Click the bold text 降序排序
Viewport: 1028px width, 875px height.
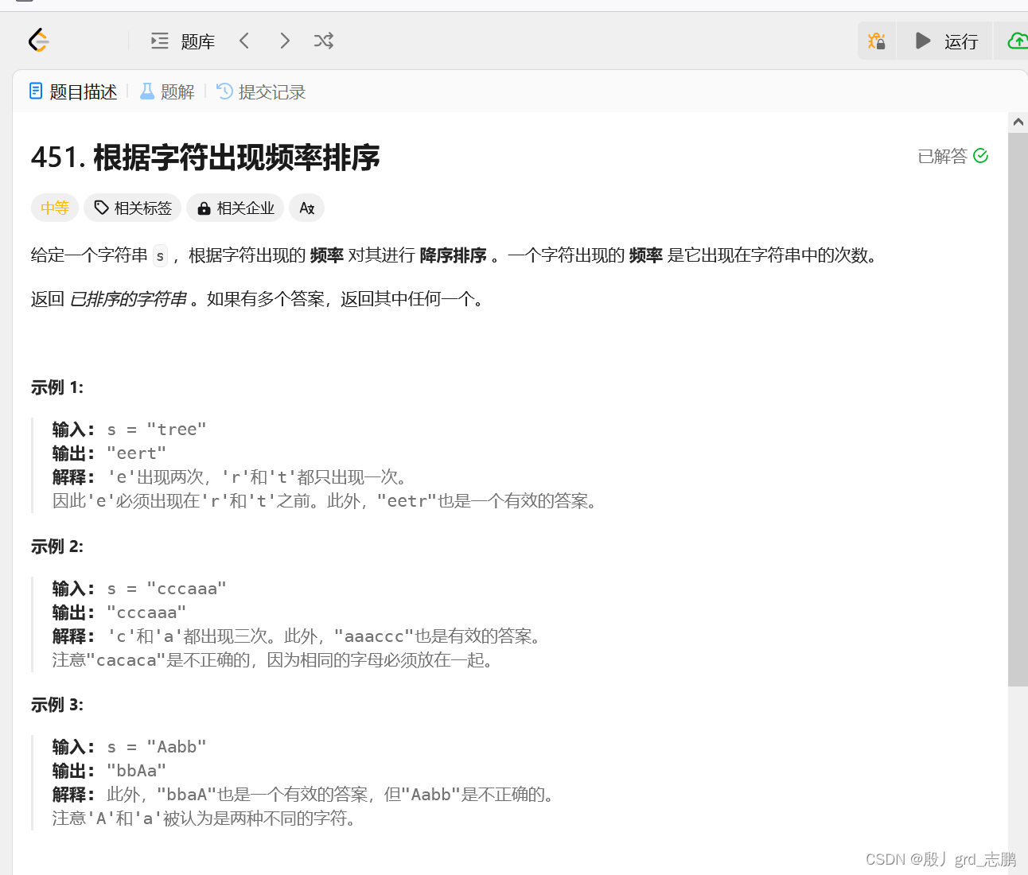pyautogui.click(x=453, y=255)
